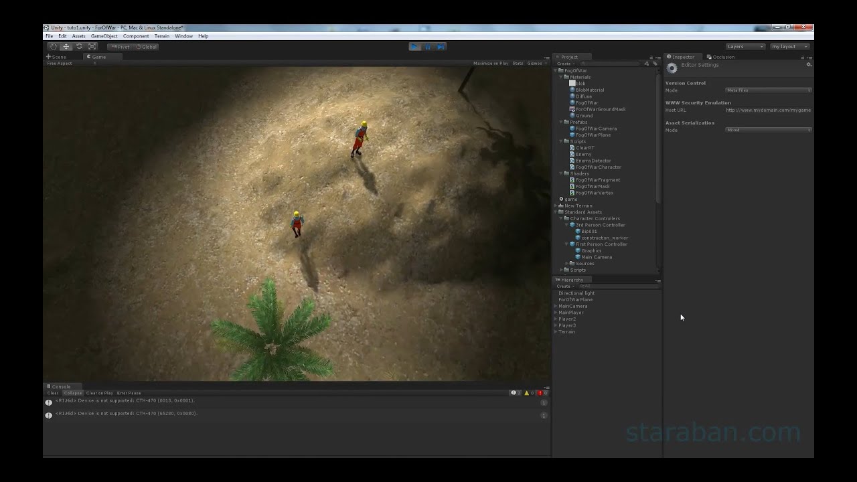Select the ClearRT script
This screenshot has width=857, height=482.
click(581, 148)
